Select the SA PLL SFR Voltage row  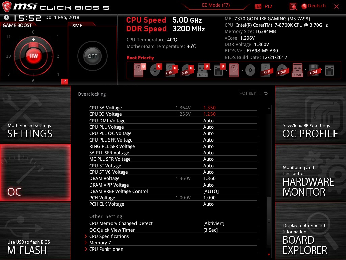(x=173, y=153)
